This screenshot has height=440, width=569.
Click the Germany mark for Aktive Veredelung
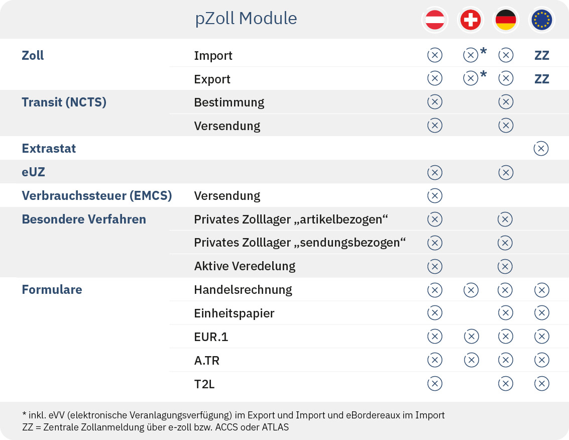505,266
